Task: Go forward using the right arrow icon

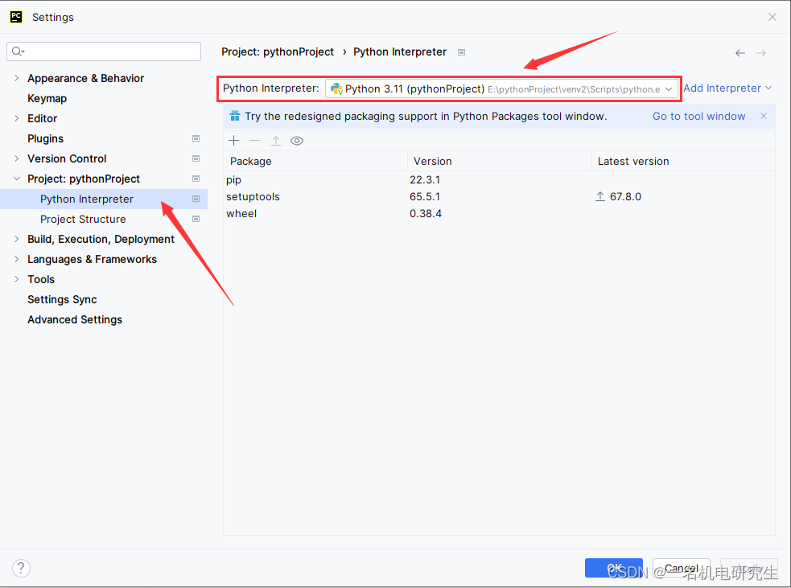Action: point(761,53)
